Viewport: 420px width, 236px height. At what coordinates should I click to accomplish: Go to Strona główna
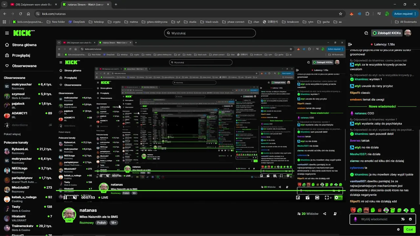pos(21,45)
